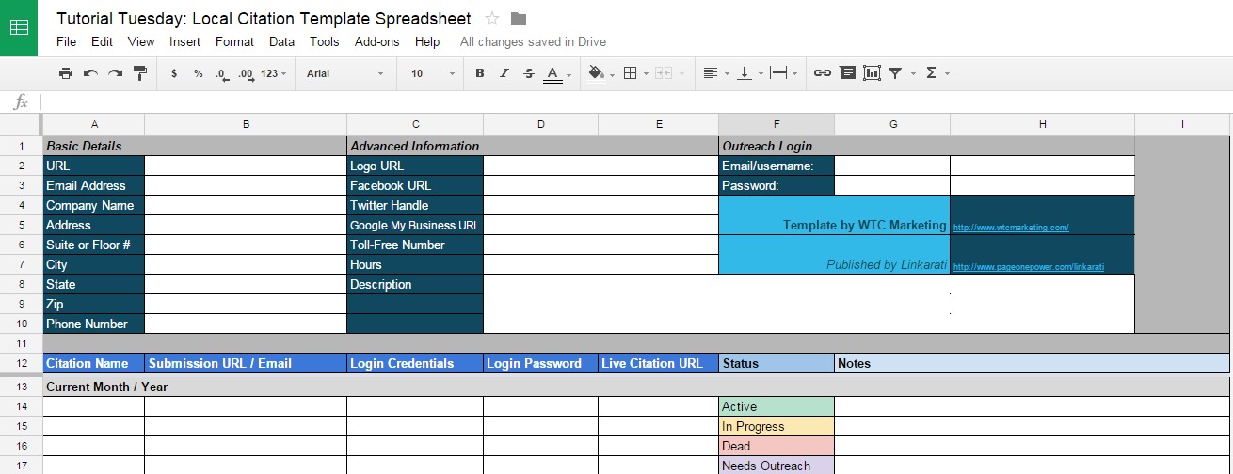Click the document title text
1233x474 pixels.
(264, 19)
